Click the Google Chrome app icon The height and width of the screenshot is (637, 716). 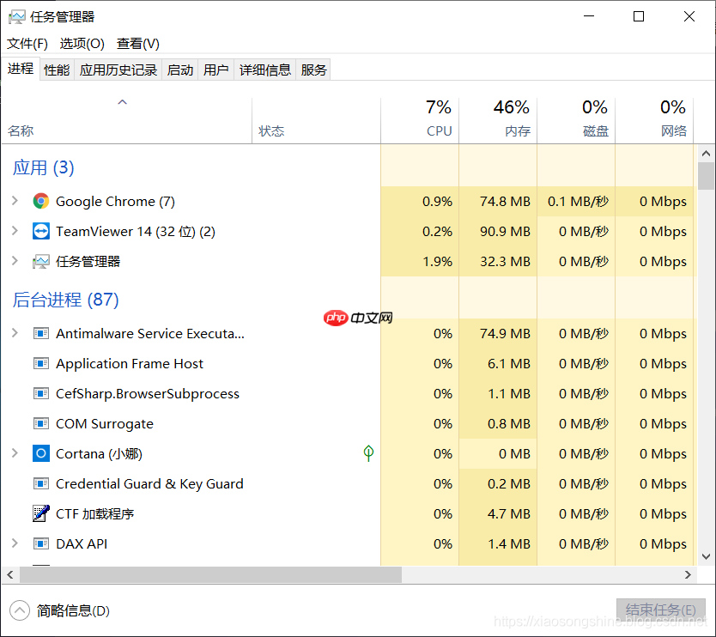(40, 201)
